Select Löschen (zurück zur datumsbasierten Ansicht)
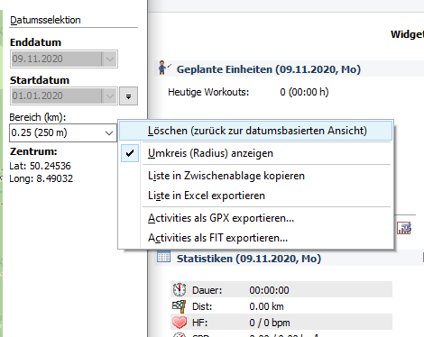The width and height of the screenshot is (424, 337). click(x=255, y=131)
